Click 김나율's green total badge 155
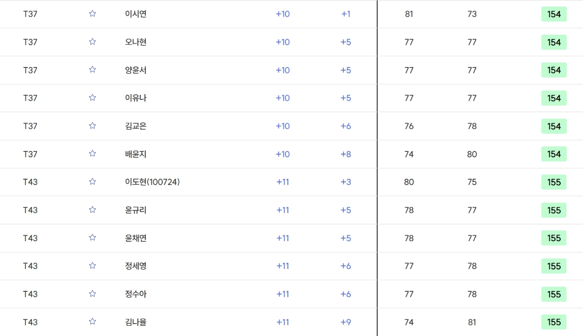583x336 pixels. (554, 322)
